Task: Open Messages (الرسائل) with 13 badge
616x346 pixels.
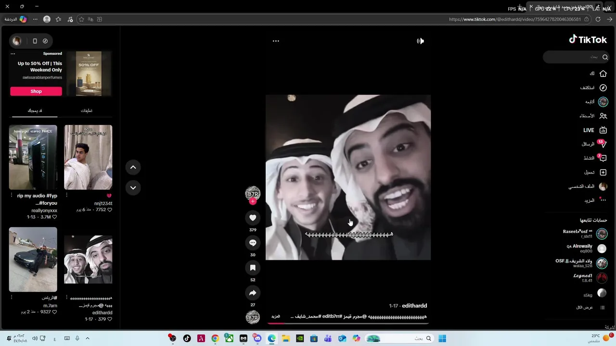Action: tap(594, 144)
